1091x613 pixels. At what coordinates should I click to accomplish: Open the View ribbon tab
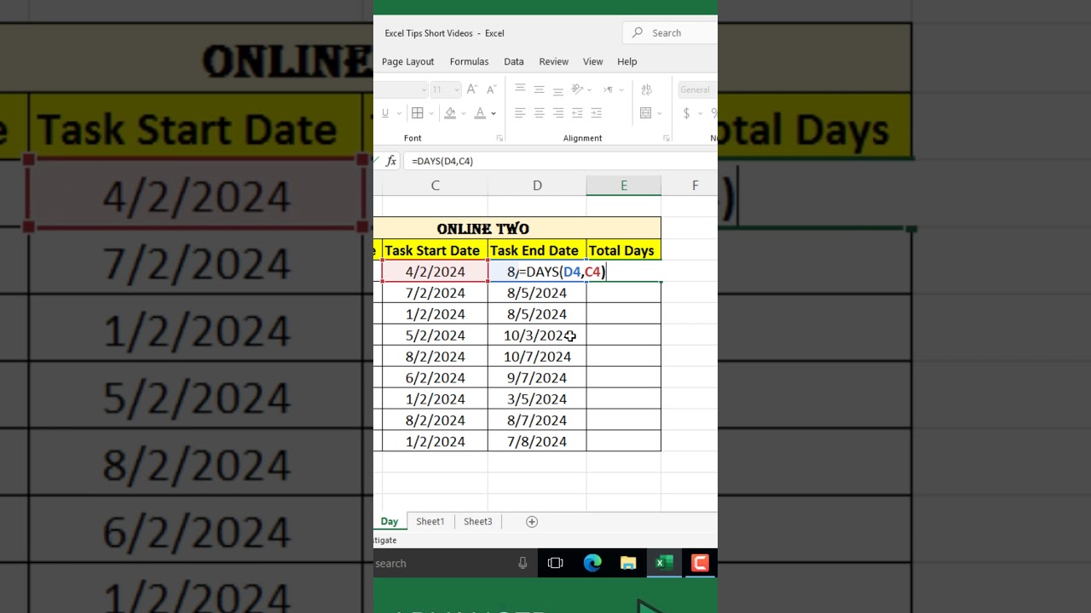click(592, 61)
